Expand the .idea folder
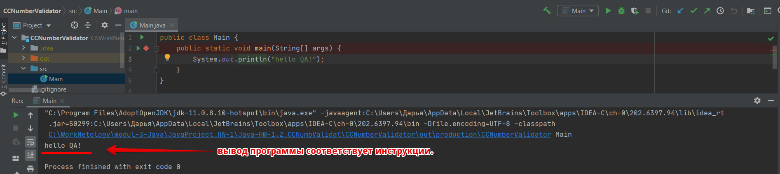The width and height of the screenshot is (780, 174). point(23,48)
